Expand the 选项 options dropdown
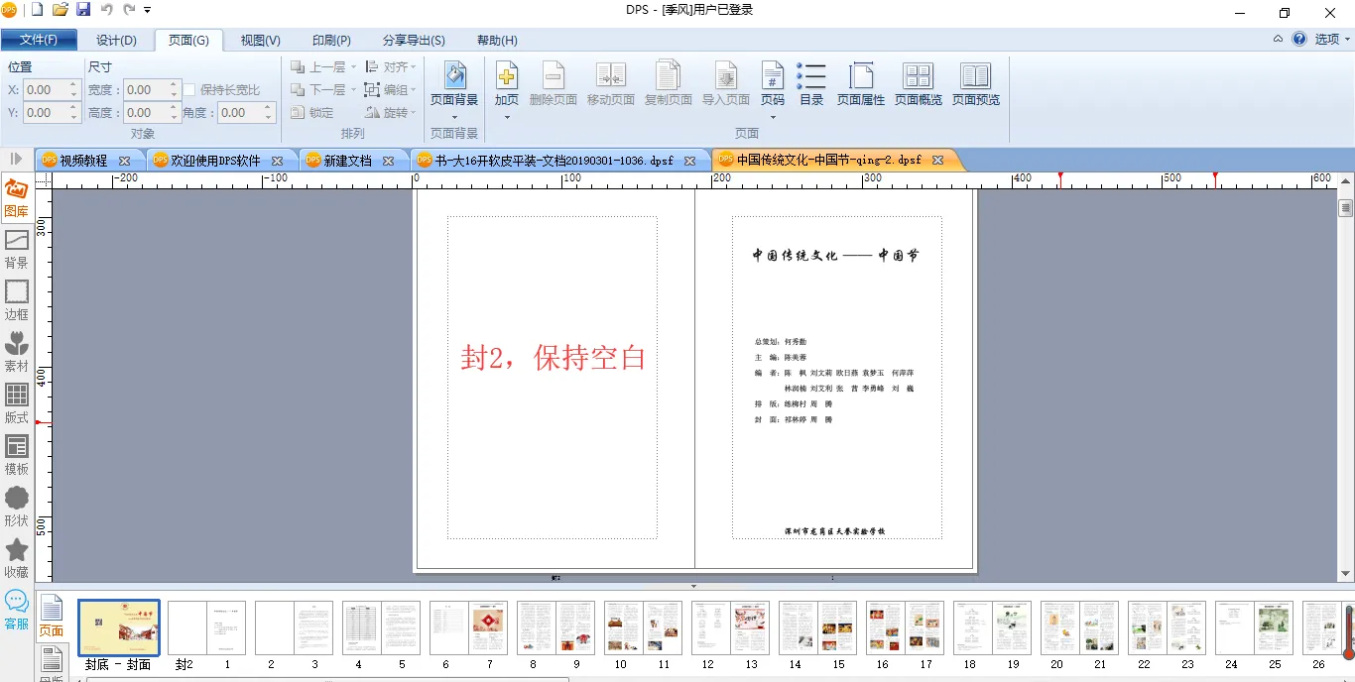1355x682 pixels. point(1332,40)
